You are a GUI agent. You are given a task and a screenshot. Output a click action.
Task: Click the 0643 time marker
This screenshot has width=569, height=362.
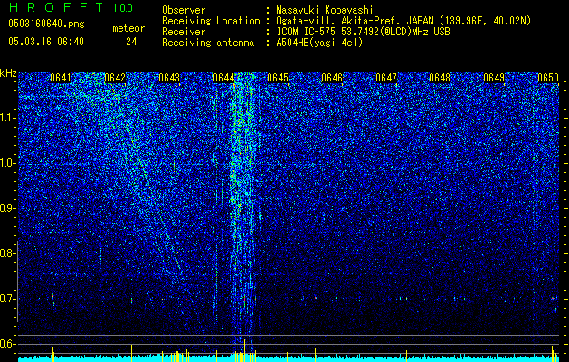coord(169,78)
